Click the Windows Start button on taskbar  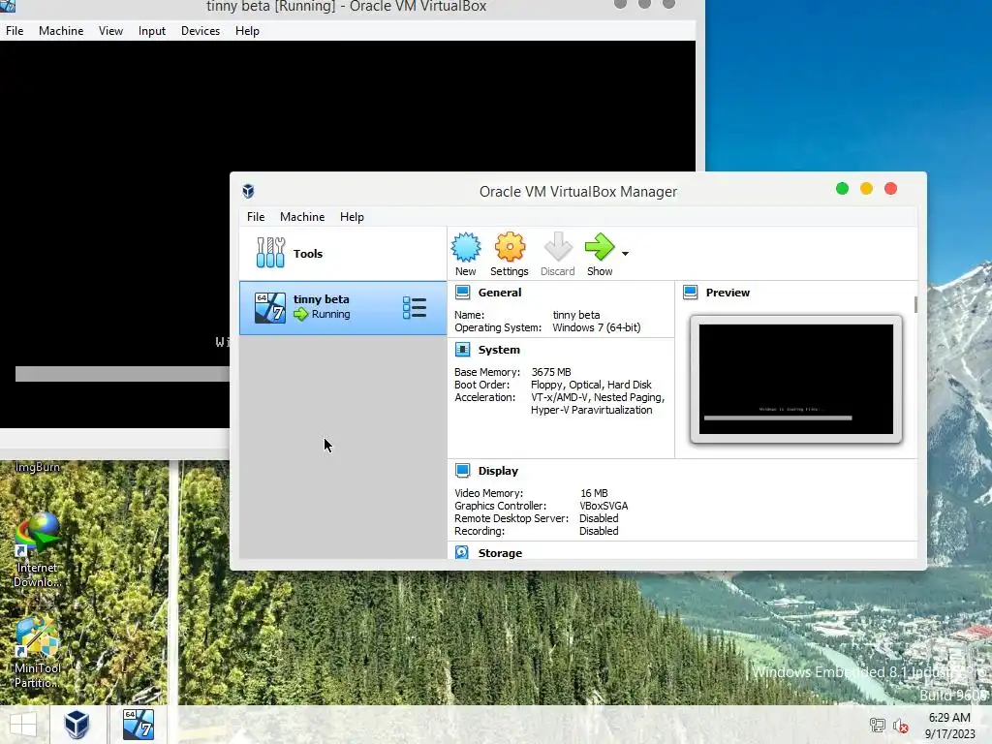pyautogui.click(x=23, y=725)
